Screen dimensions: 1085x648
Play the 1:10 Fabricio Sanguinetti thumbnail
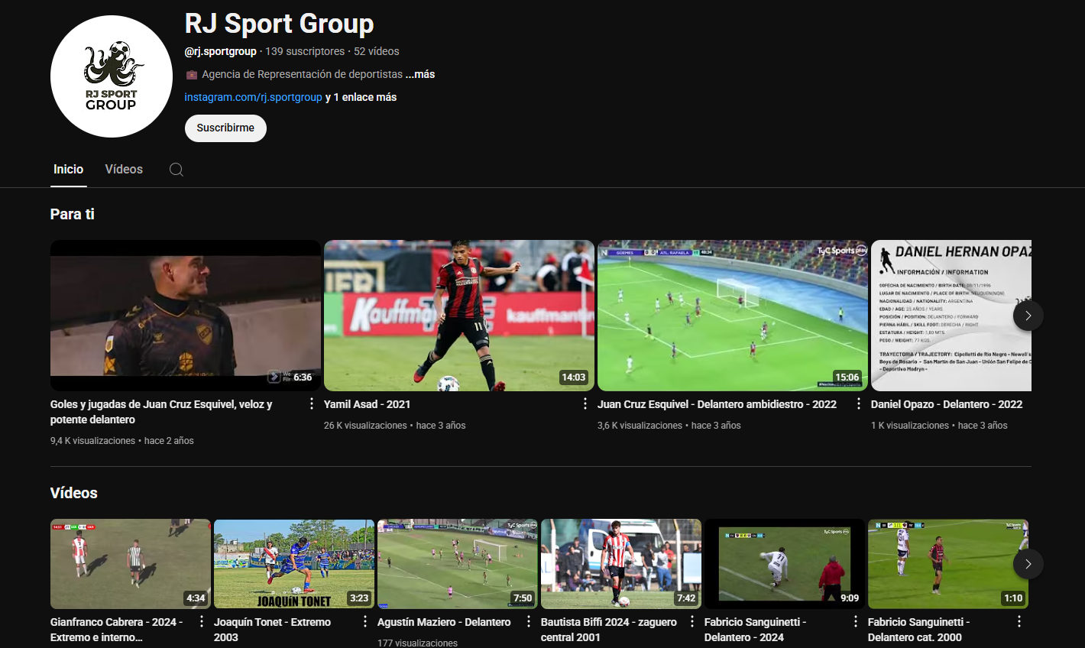tap(948, 564)
